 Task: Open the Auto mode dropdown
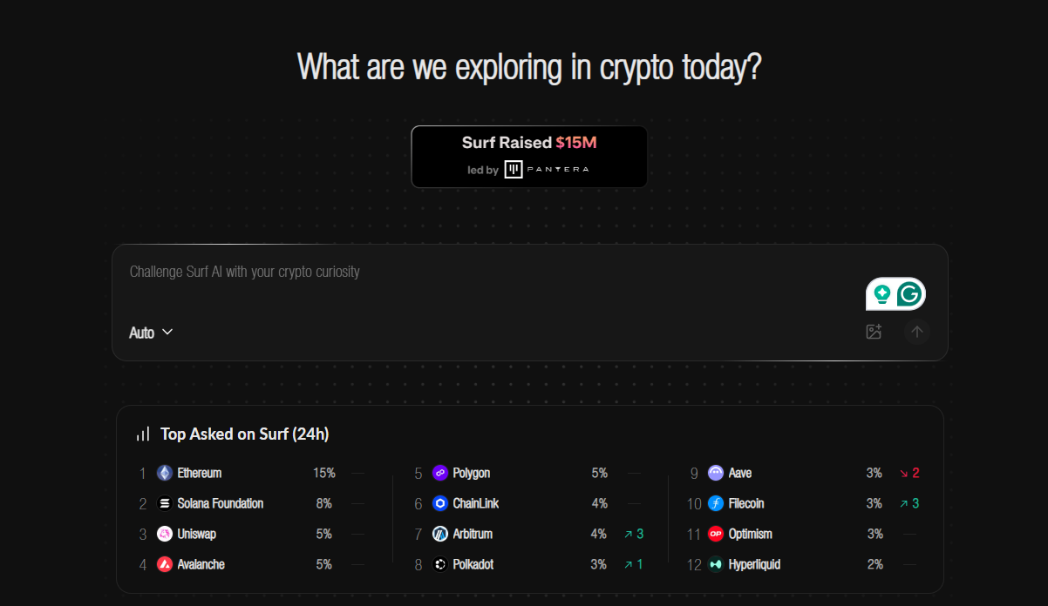(x=151, y=332)
